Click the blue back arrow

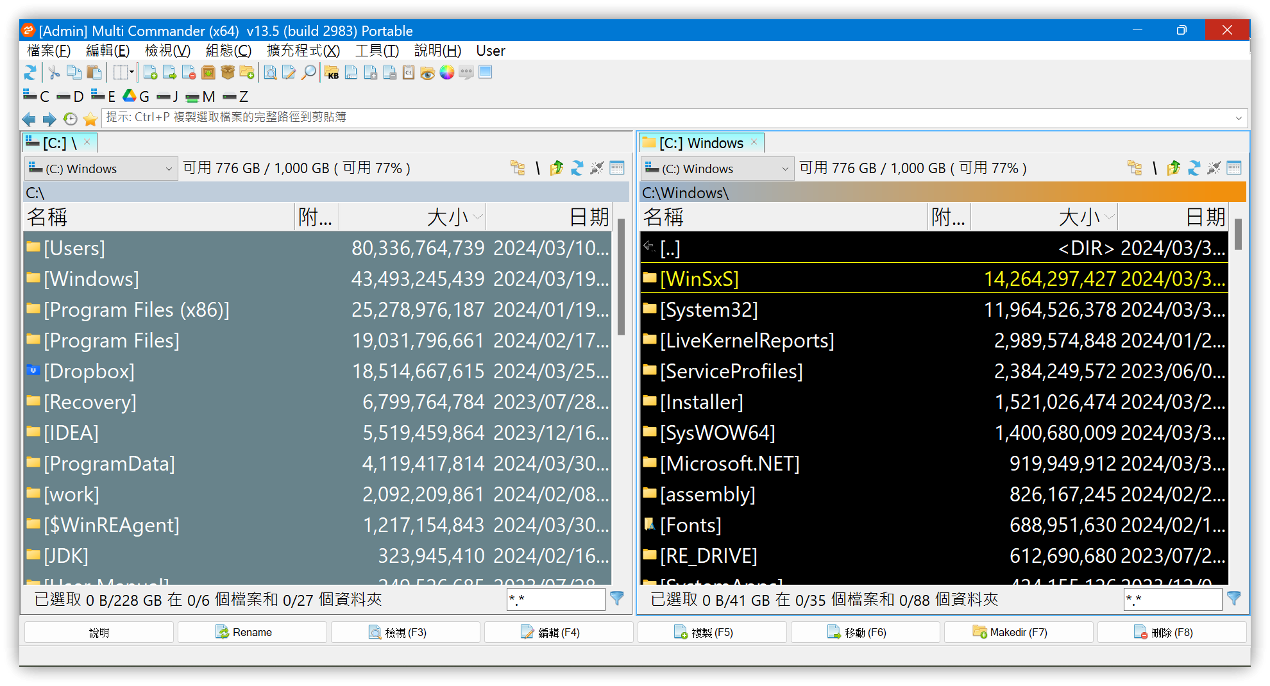click(29, 119)
